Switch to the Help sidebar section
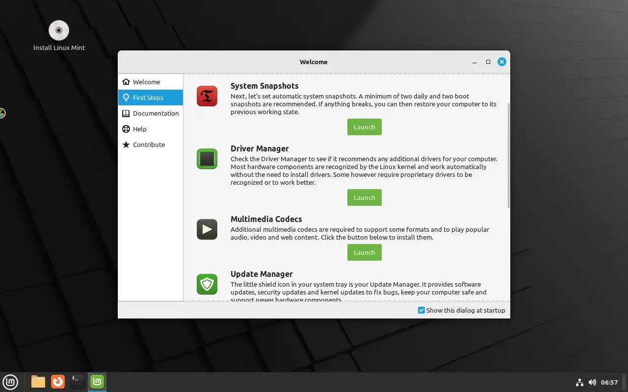The image size is (628, 392). [151, 129]
